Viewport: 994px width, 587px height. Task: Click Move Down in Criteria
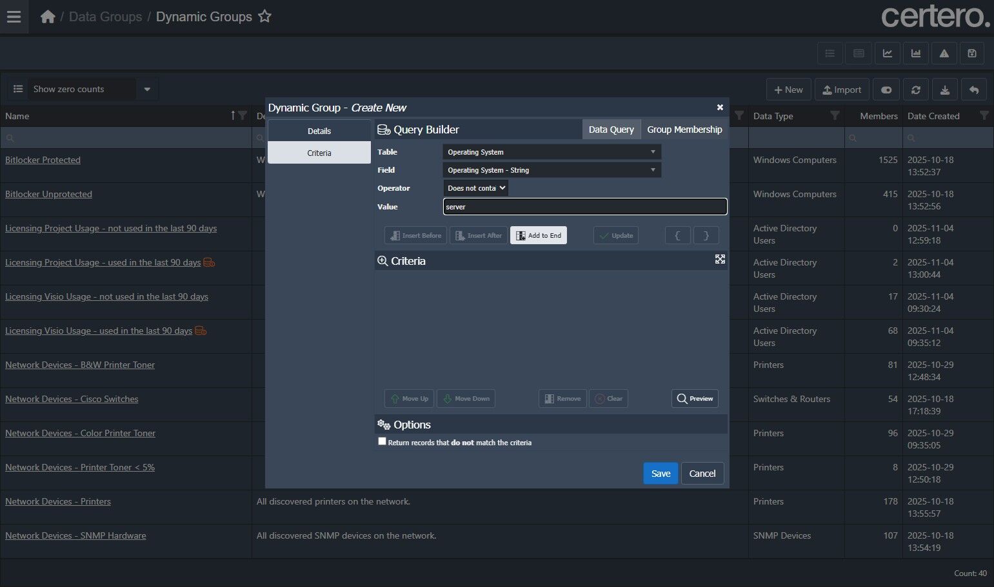(x=466, y=398)
